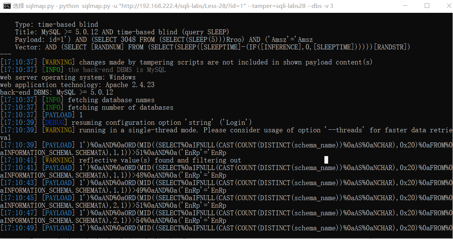
Task: Click 'web application technology: Apache 2.4.23' line
Action: click(x=77, y=85)
